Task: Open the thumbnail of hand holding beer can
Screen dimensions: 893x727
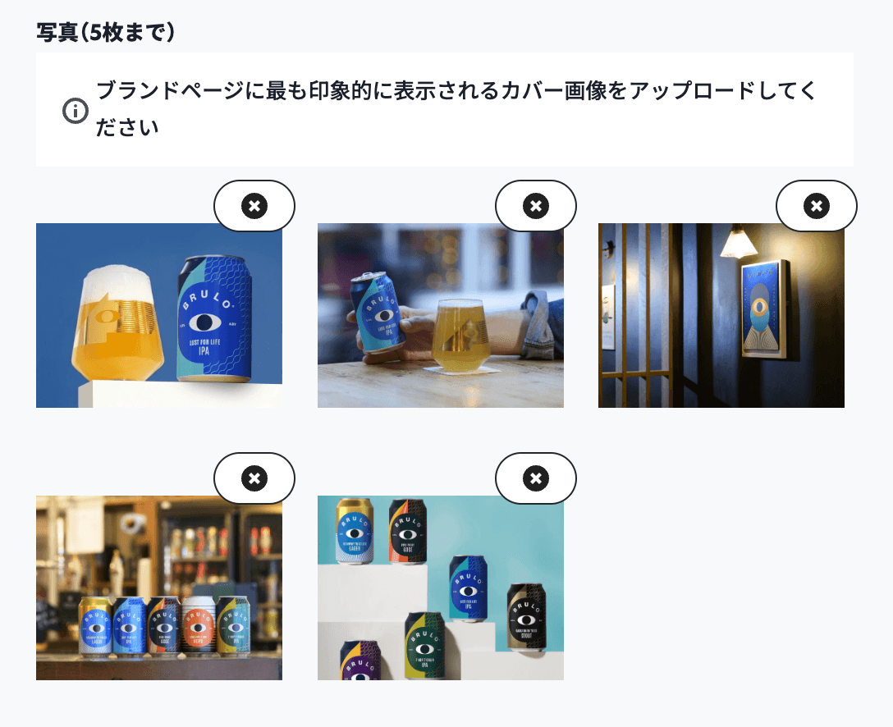Action: 440,315
